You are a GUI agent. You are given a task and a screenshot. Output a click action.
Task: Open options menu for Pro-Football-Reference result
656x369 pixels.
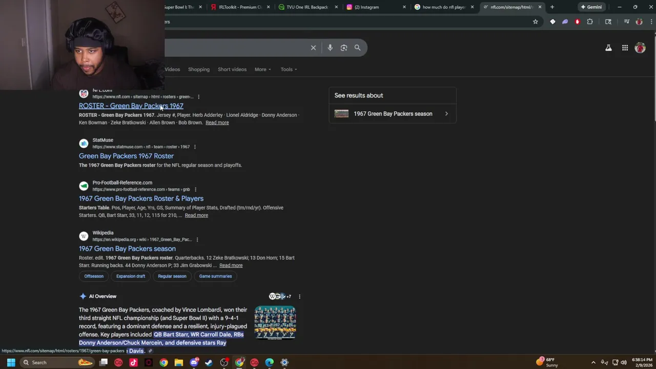[x=195, y=189]
